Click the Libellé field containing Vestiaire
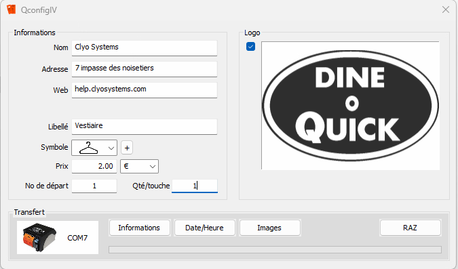 [x=145, y=126]
